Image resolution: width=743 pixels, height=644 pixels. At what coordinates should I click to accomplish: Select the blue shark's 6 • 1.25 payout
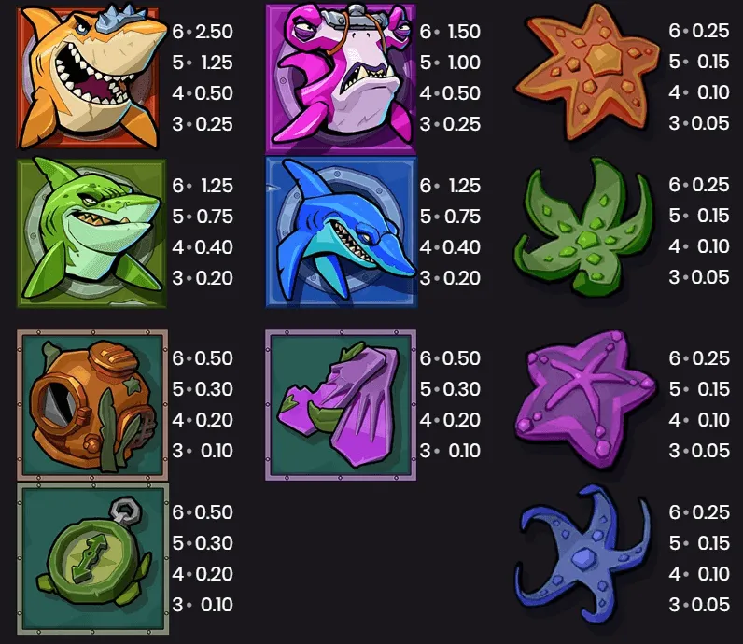450,186
